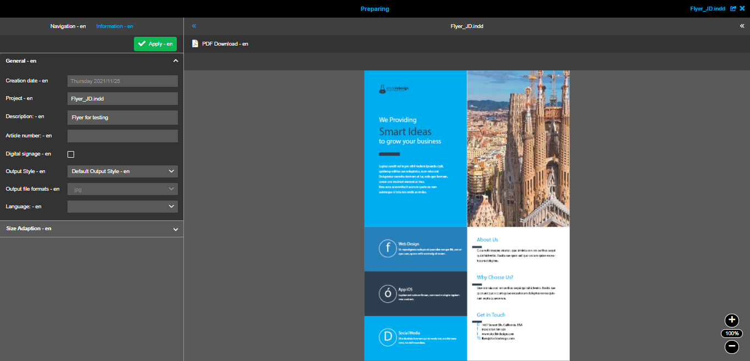Screen dimensions: 750x361
Task: Click the Description input field
Action: click(122, 118)
